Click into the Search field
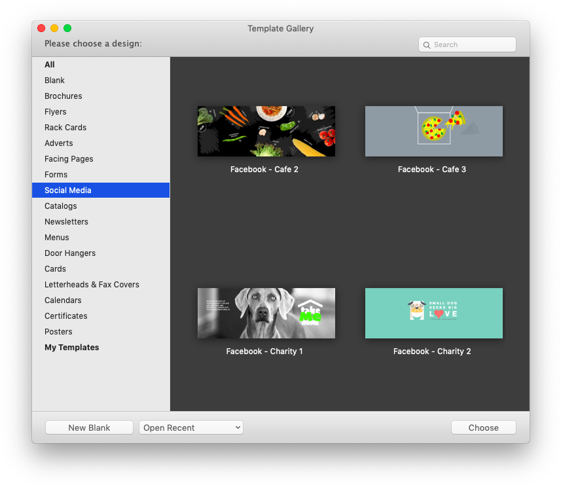Image resolution: width=561 pixels, height=487 pixels. [471, 45]
